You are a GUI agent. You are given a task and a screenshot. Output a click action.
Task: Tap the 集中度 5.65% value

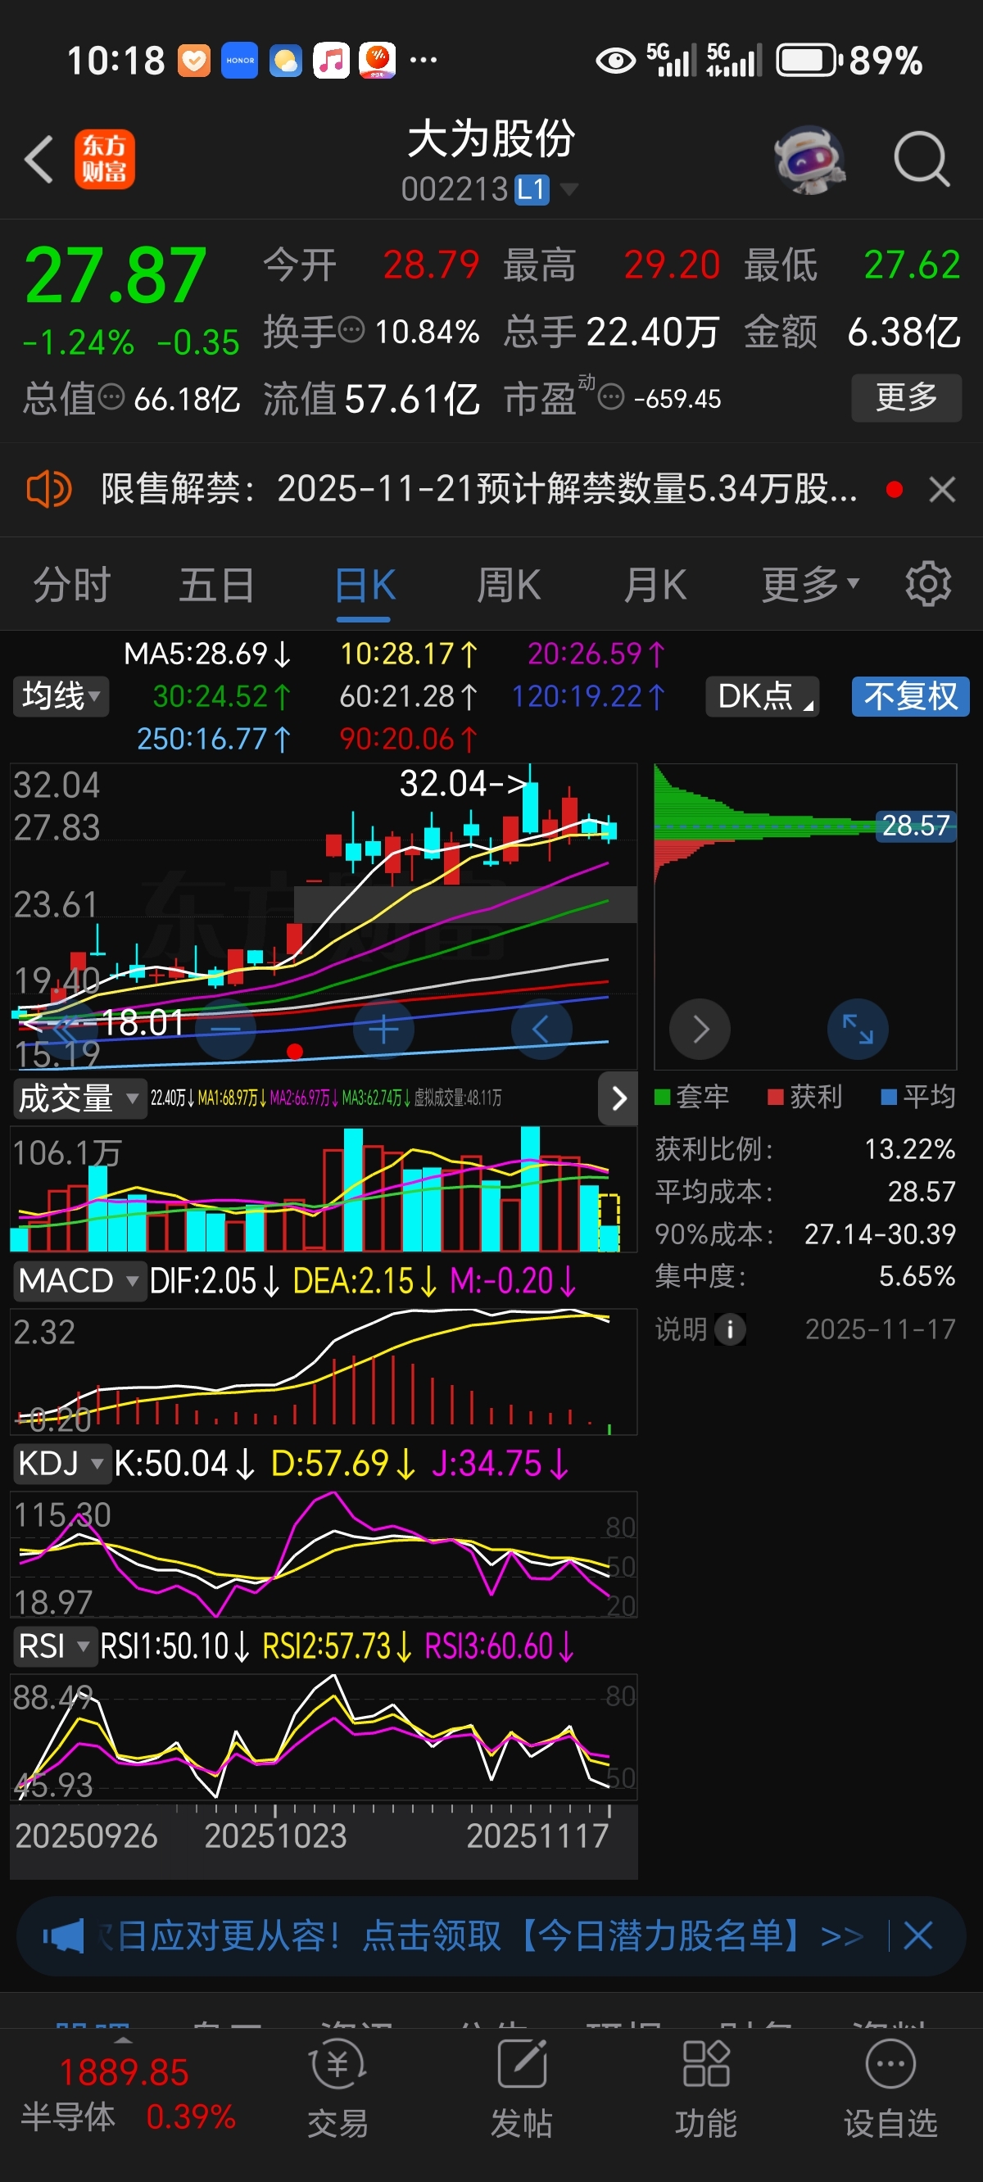tap(917, 1275)
